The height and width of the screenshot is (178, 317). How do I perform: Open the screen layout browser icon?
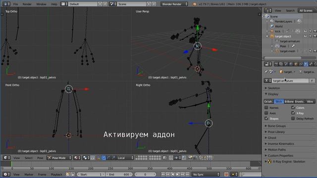(x=64, y=4)
